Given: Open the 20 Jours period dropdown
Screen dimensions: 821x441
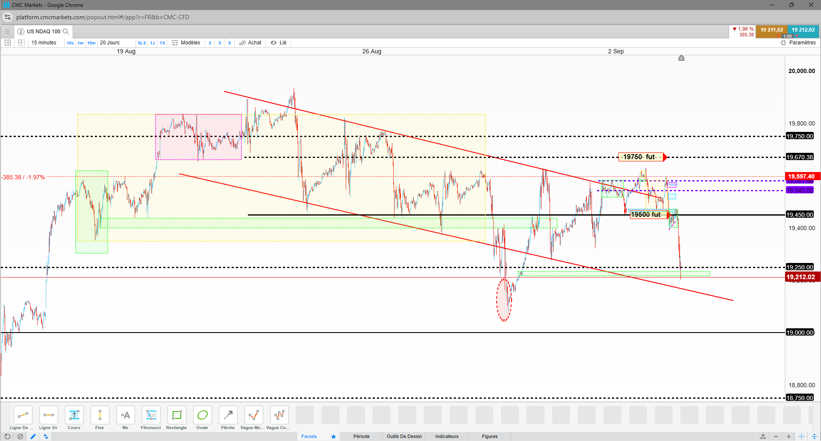Looking at the screenshot, I should point(110,43).
